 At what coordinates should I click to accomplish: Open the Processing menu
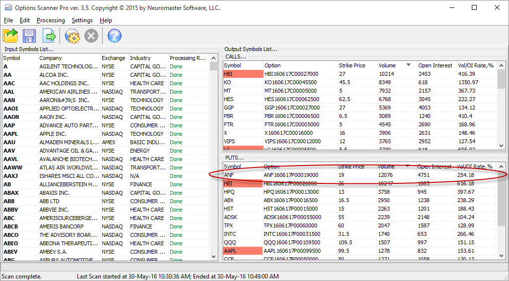click(x=51, y=20)
